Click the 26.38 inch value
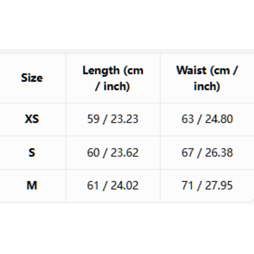The width and height of the screenshot is (254, 254). point(219,153)
